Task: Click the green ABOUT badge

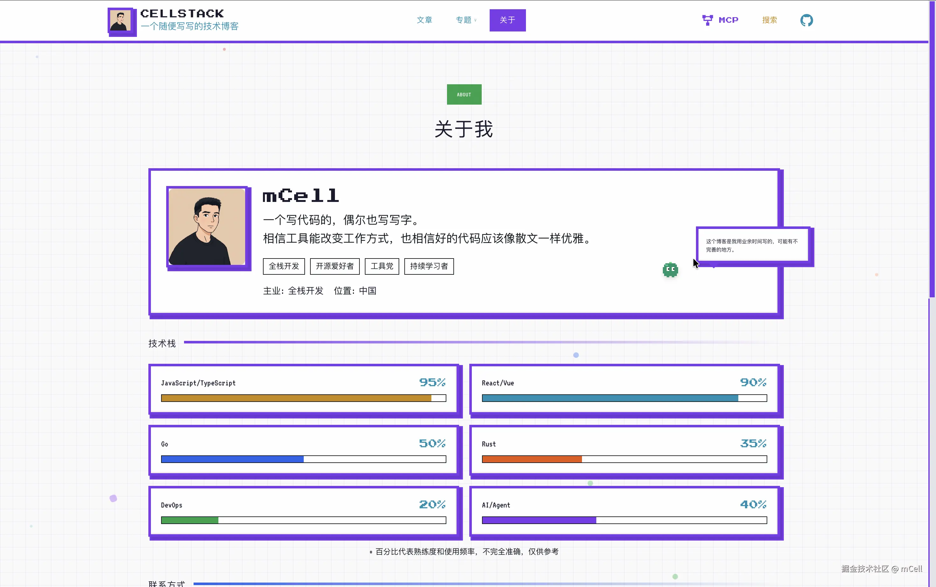Action: point(464,94)
